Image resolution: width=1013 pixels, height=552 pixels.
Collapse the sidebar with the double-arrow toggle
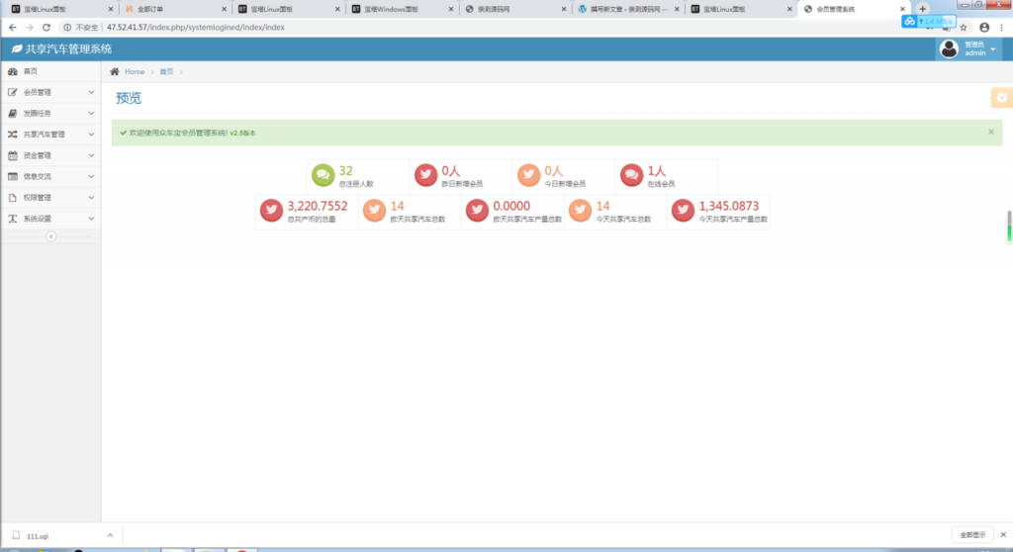(x=51, y=236)
